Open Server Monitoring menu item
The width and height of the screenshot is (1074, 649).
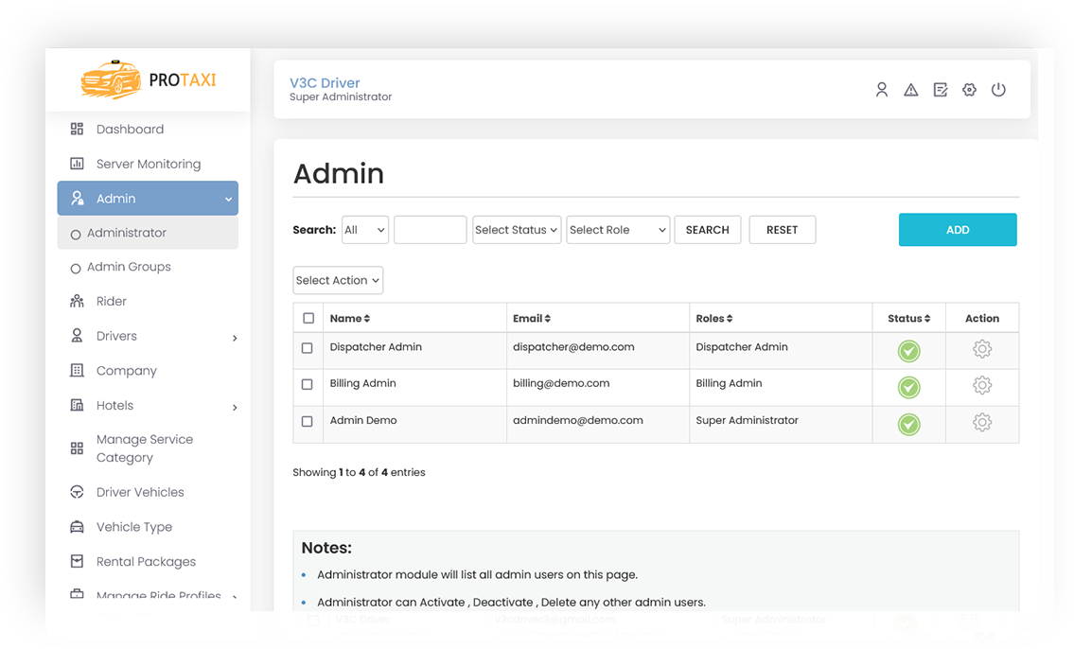(148, 164)
